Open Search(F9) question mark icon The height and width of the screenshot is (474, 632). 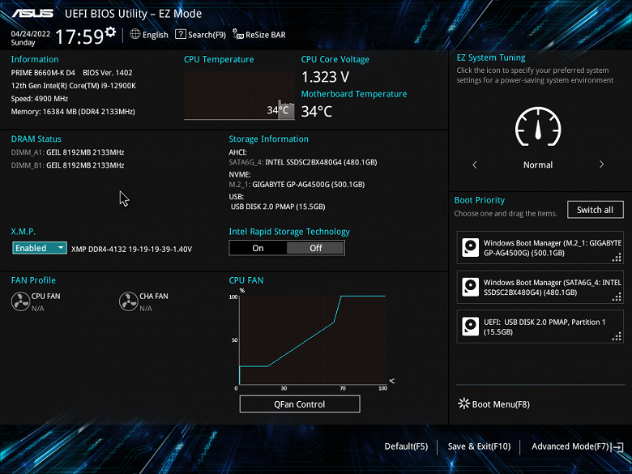180,34
